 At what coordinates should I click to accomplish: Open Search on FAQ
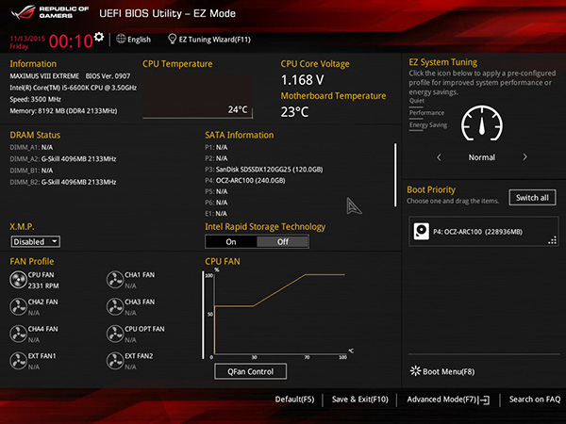click(x=535, y=400)
